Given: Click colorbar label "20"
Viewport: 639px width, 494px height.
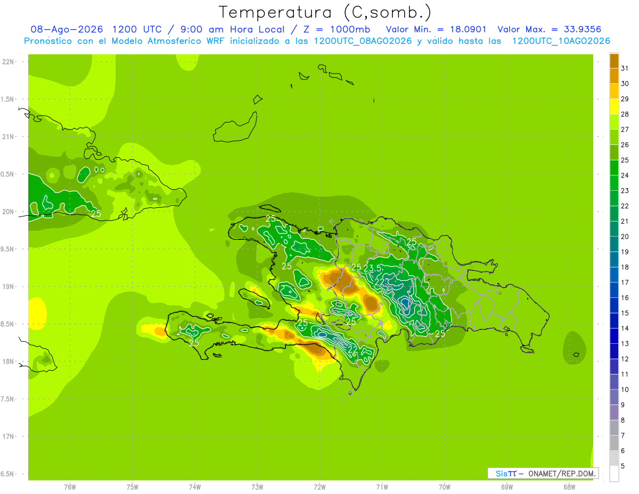Looking at the screenshot, I should pyautogui.click(x=625, y=237).
